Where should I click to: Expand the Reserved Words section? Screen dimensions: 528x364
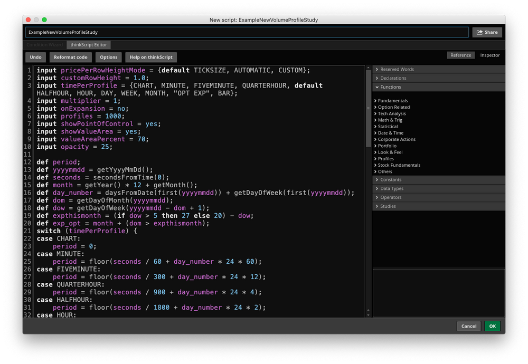pos(439,69)
